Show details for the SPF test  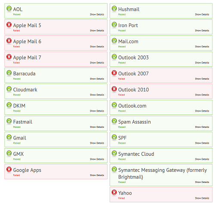click(x=202, y=143)
